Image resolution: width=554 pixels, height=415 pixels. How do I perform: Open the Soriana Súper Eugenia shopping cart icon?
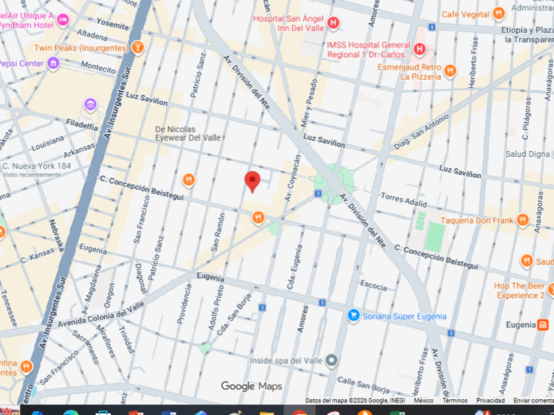pos(354,316)
